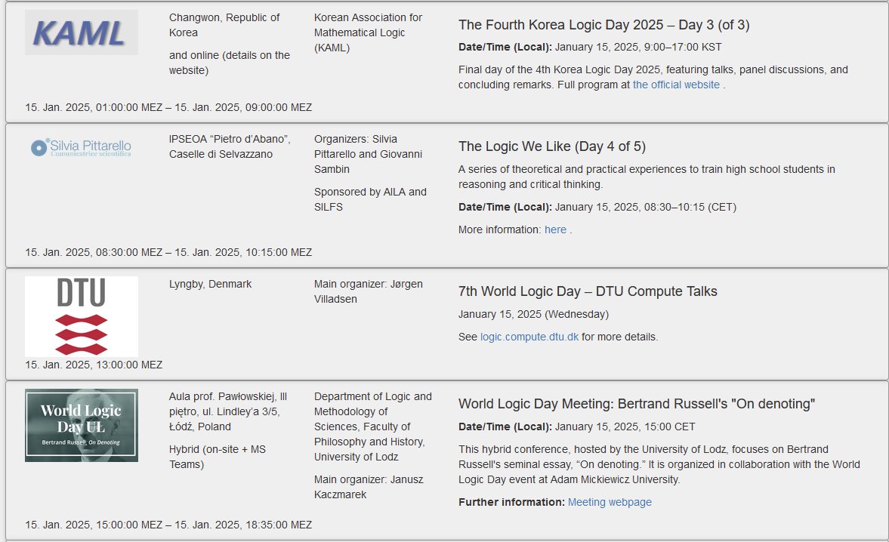Click 'A series of theoretical and practical experiences' text
Viewport: 889px width, 542px height.
point(647,177)
